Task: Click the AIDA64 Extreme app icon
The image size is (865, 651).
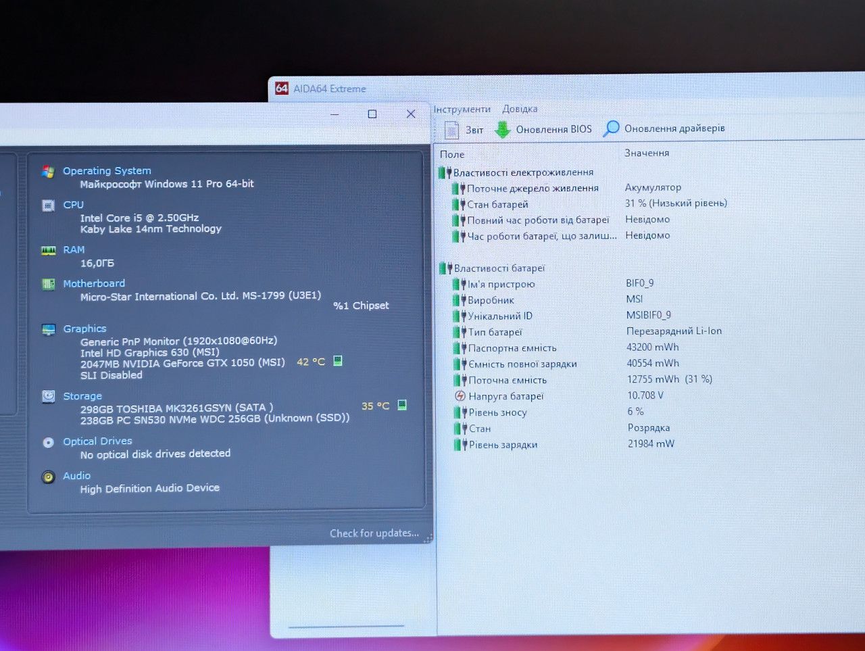Action: click(282, 88)
